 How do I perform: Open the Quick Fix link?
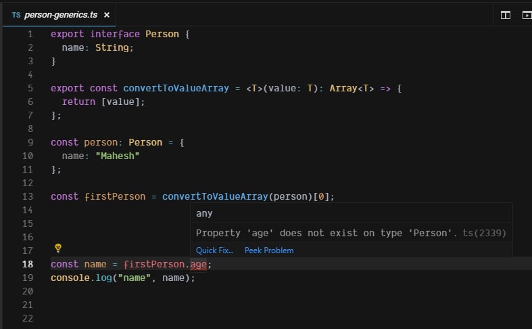[215, 250]
